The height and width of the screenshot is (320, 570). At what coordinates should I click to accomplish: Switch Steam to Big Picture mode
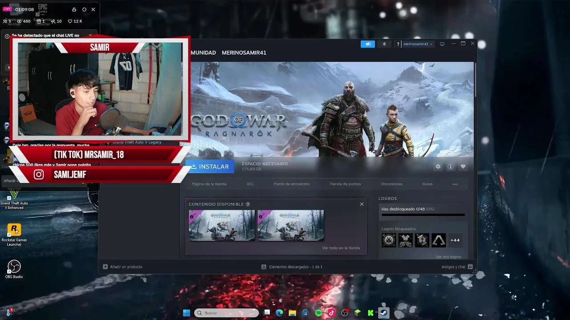click(442, 44)
